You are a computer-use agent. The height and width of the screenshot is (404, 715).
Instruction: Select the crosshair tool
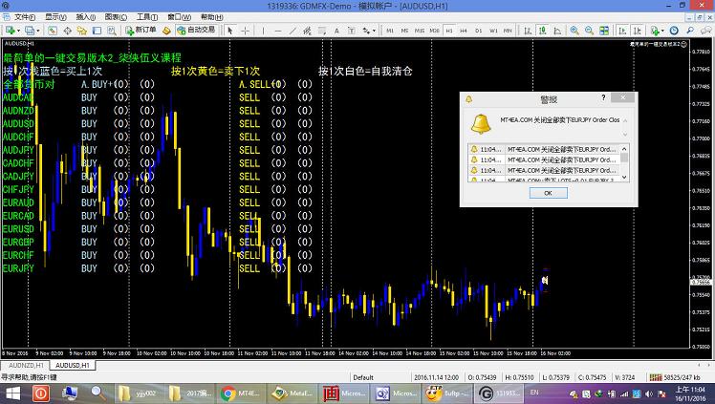click(x=245, y=31)
